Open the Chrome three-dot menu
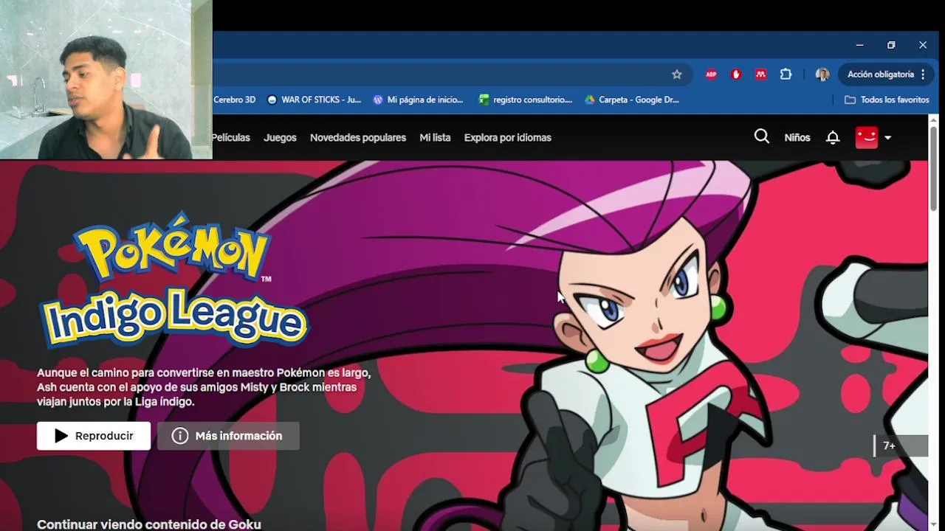The width and height of the screenshot is (945, 531). point(924,74)
